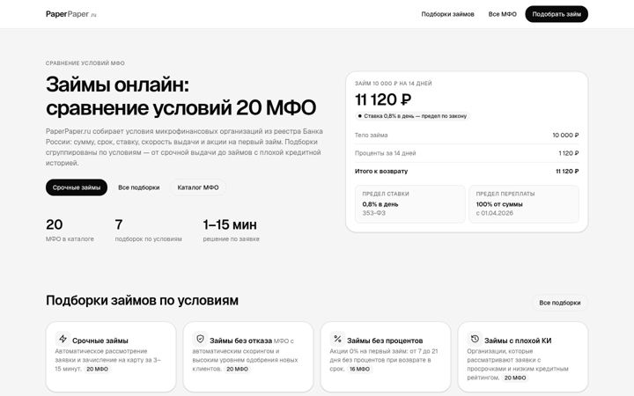Click the Ставка 0,8% в день status pill
634x396 pixels.
click(x=412, y=116)
